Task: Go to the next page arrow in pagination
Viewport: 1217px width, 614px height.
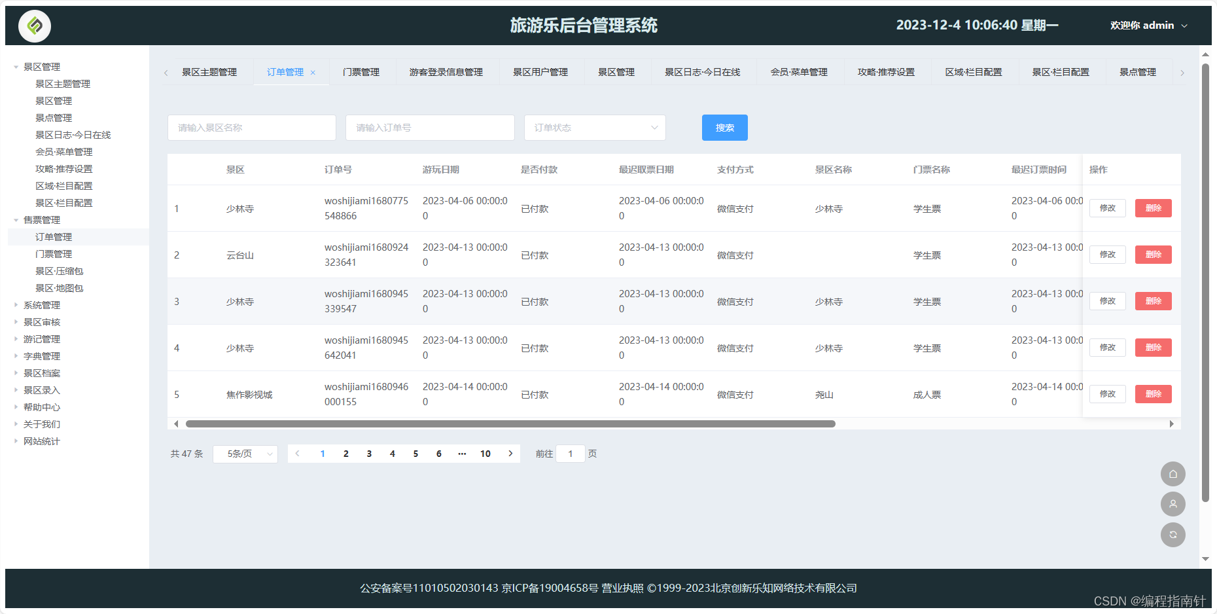Action: pos(510,454)
